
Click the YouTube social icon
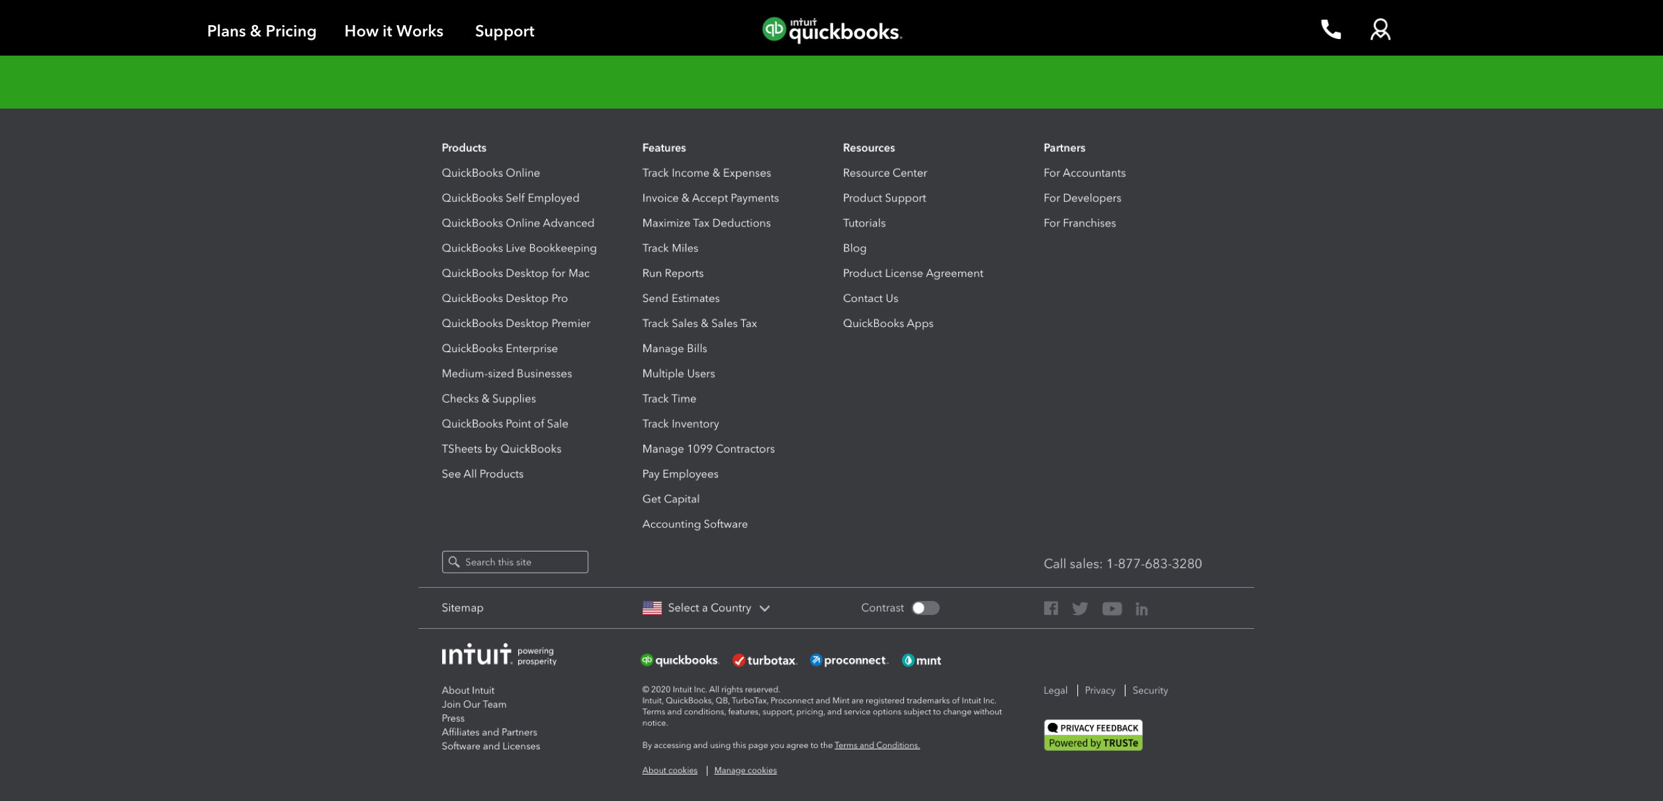[x=1112, y=608]
